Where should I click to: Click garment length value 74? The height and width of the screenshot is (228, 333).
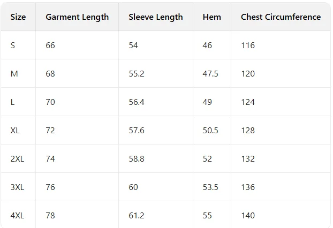50,159
